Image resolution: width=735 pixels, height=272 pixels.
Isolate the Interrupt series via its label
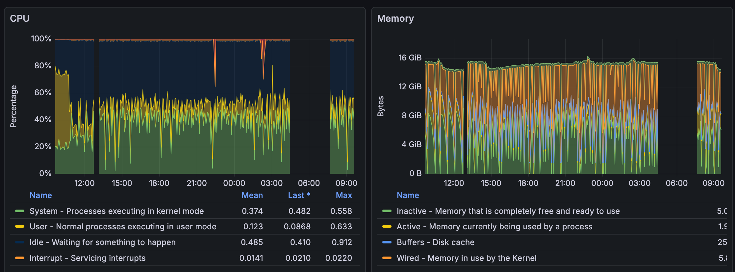coord(87,258)
